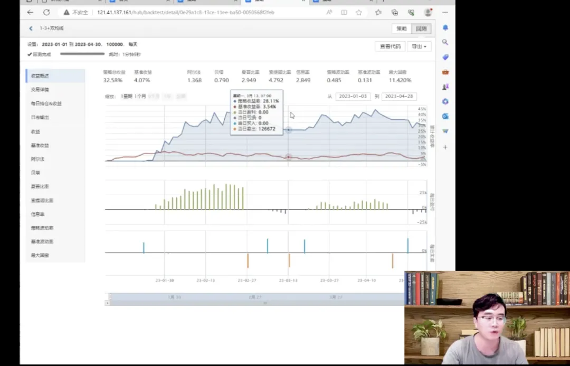The width and height of the screenshot is (570, 366).
Task: Click the 32.58% strategy return value
Action: tap(113, 80)
